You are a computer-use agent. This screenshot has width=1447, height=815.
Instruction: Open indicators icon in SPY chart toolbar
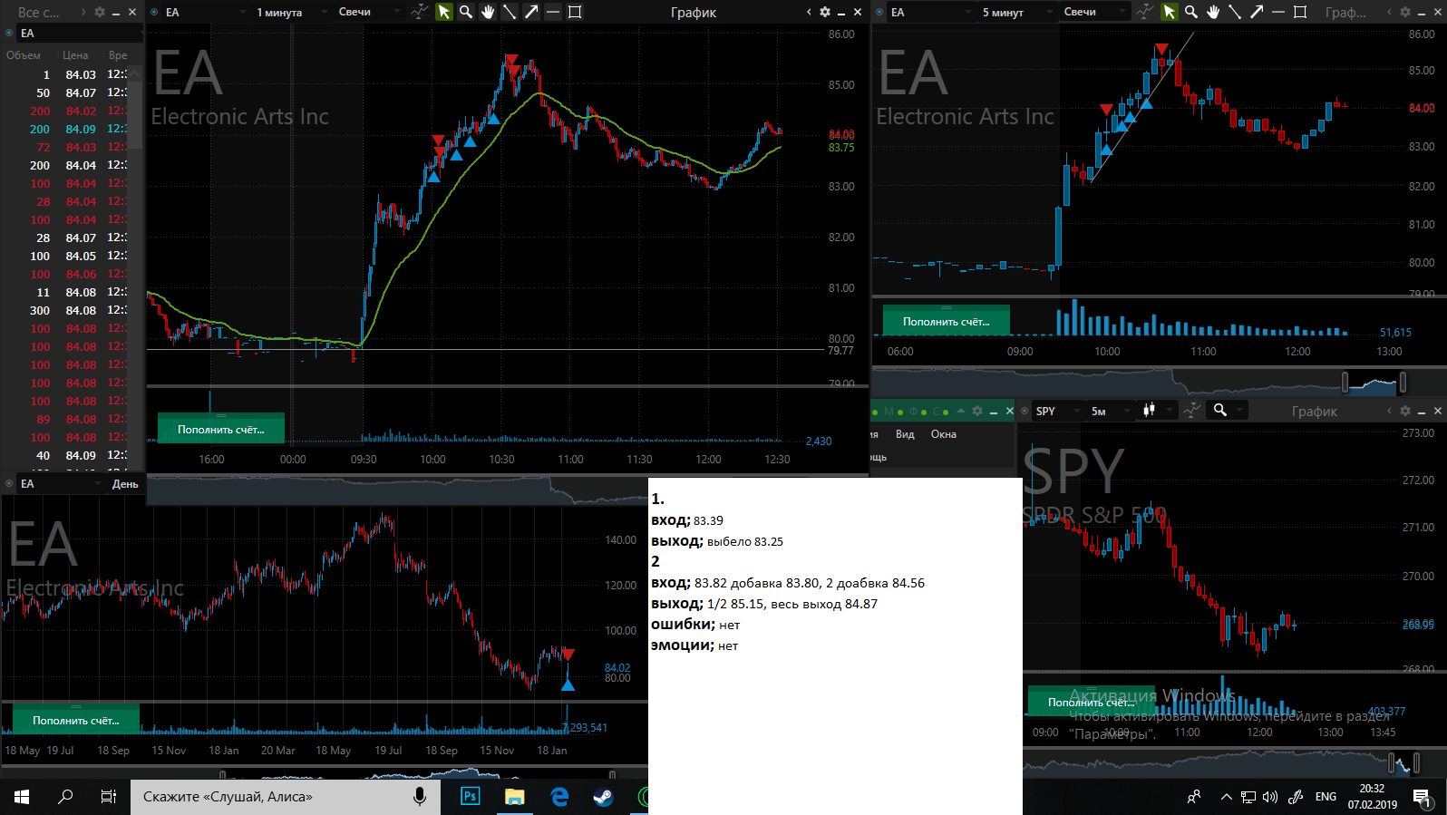[x=1192, y=411]
